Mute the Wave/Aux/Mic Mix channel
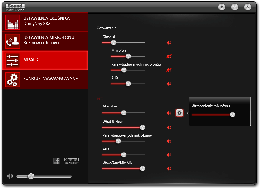The width and height of the screenshot is (260, 188). pyautogui.click(x=169, y=169)
